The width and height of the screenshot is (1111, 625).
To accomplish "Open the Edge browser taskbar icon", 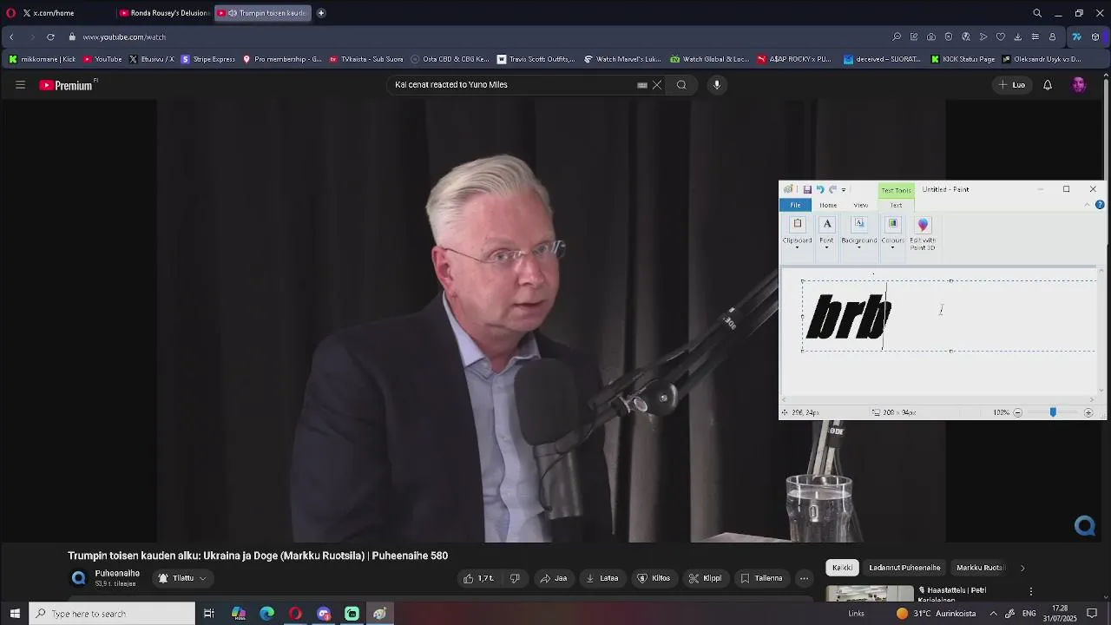I will pos(267,614).
